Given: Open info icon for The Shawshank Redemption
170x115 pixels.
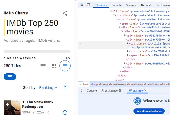Looking at the screenshot, I should tap(65, 112).
